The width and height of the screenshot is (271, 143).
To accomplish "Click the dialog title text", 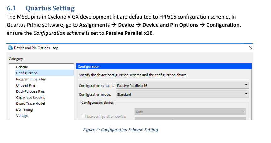I will [36, 48].
